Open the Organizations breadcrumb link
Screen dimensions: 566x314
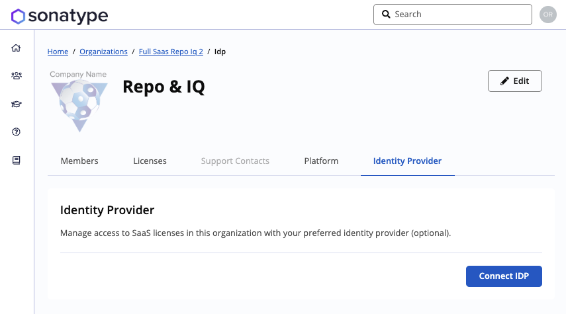(103, 52)
